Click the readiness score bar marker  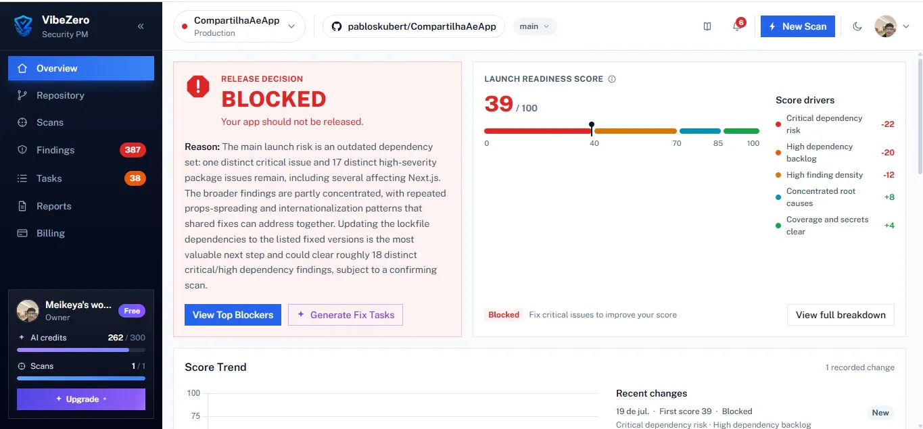pyautogui.click(x=592, y=129)
